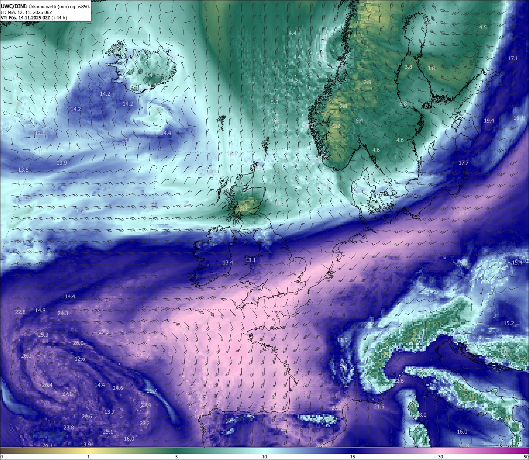This screenshot has width=529, height=460.
Task: Click the map value 15.4
Action: (x=517, y=262)
